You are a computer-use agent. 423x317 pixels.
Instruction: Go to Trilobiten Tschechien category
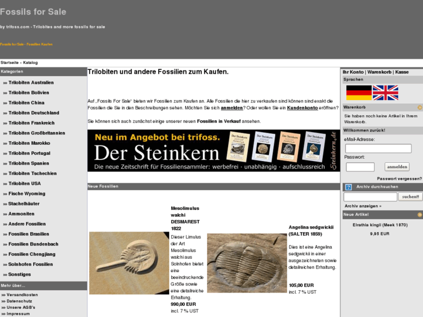pyautogui.click(x=33, y=173)
